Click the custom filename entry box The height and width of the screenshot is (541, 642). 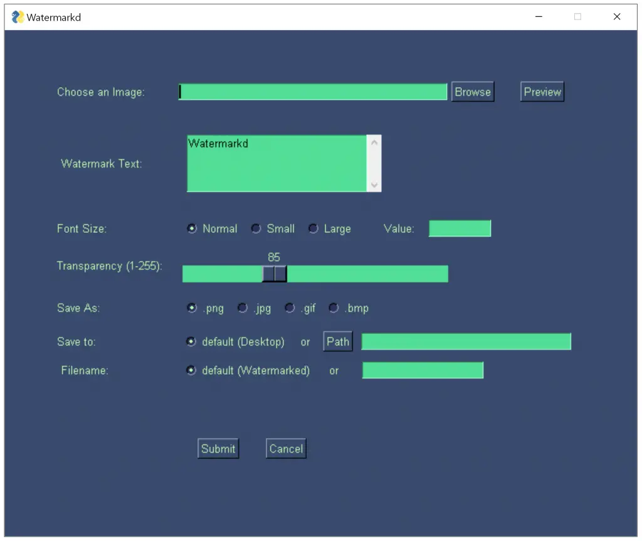coord(423,370)
